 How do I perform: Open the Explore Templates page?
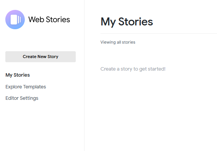(x=26, y=87)
